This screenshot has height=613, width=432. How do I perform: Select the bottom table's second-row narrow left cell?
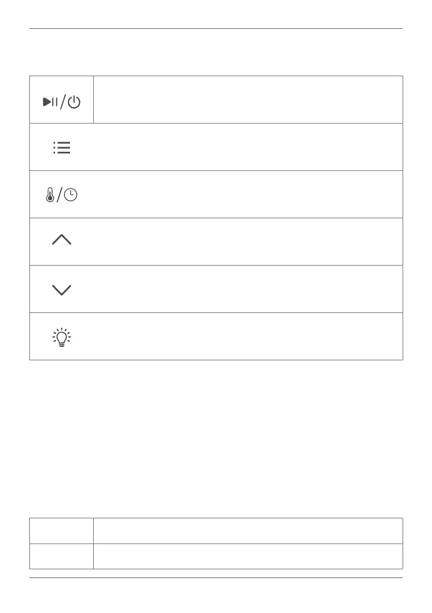click(61, 556)
